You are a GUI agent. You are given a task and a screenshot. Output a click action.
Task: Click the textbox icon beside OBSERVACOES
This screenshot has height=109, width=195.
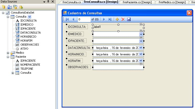coord(17,45)
